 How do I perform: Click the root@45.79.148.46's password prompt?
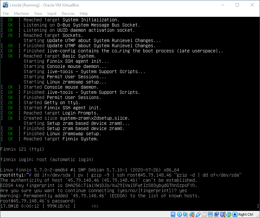click(38, 201)
